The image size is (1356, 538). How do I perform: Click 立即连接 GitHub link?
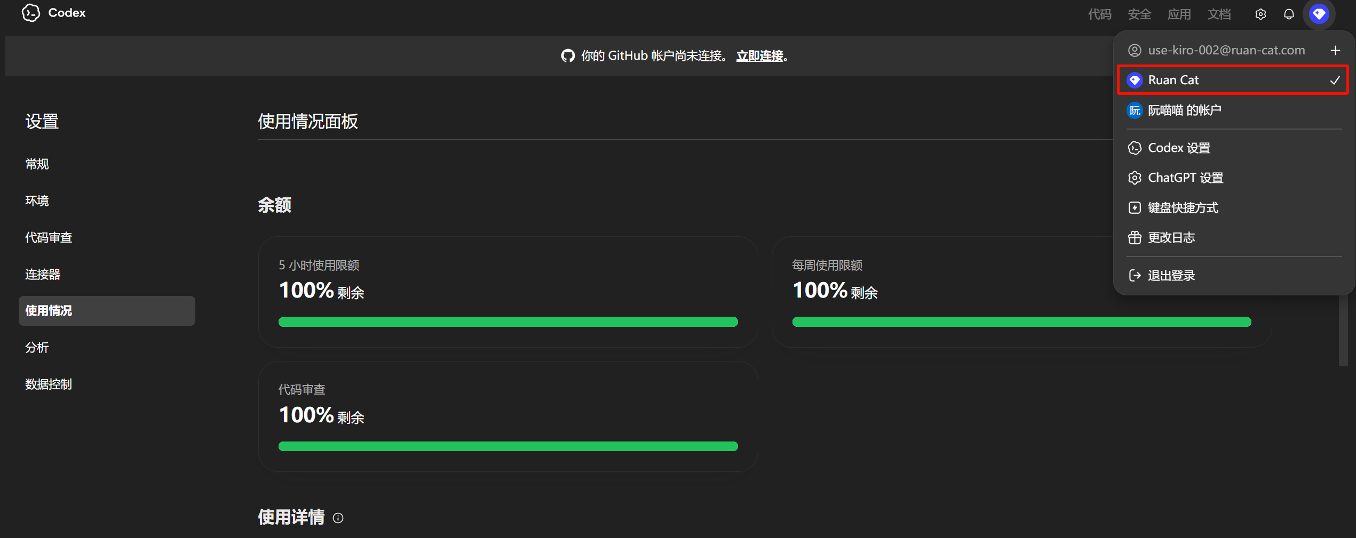click(x=759, y=56)
